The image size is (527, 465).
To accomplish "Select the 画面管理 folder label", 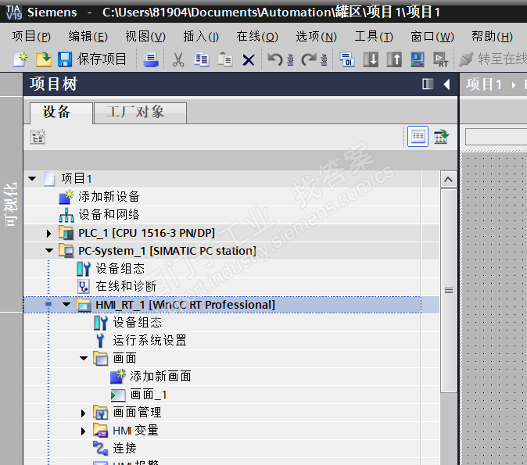I will coord(137,413).
